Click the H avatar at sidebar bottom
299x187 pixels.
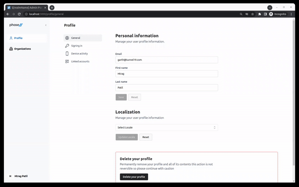coord(10,177)
